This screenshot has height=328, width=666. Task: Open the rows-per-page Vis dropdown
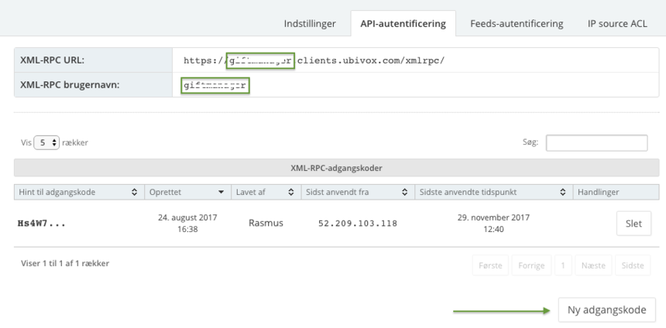[x=46, y=143]
